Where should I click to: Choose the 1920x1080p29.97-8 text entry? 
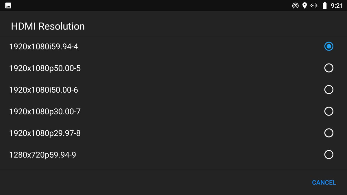(x=45, y=133)
